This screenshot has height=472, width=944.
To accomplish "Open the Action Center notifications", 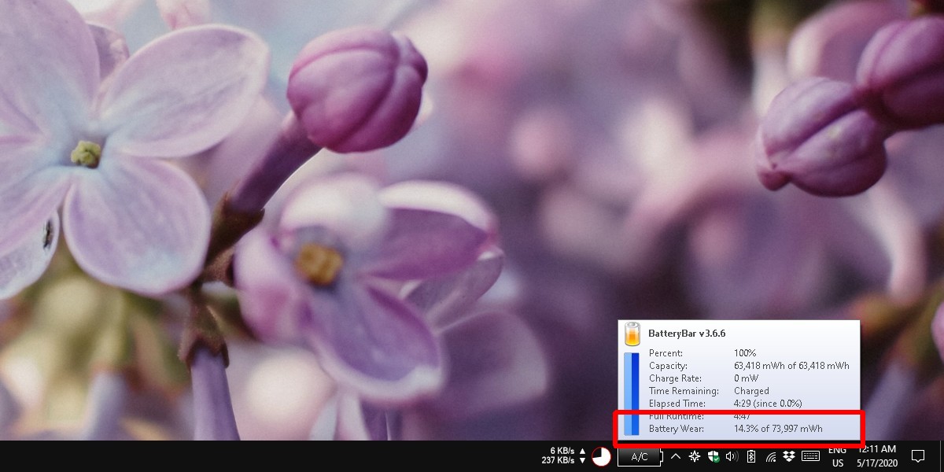I will [917, 456].
